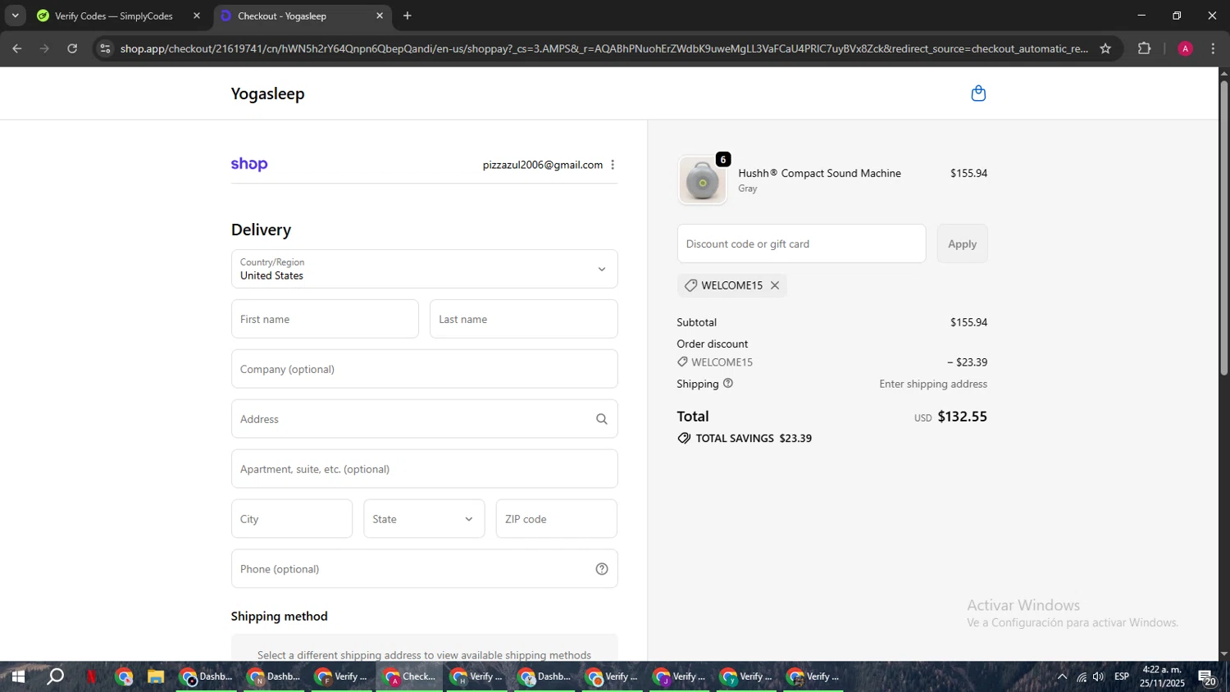
Task: Open the cart bag icon
Action: pyautogui.click(x=978, y=93)
